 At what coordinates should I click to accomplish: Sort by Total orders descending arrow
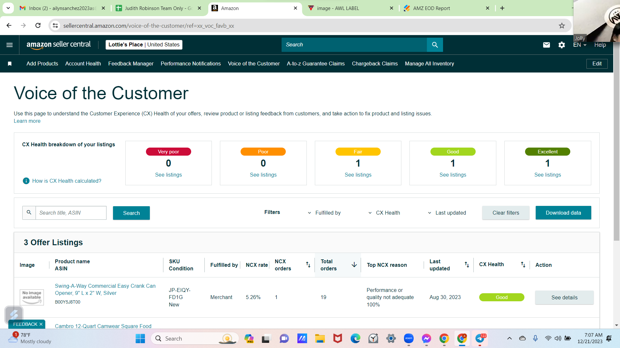point(354,265)
